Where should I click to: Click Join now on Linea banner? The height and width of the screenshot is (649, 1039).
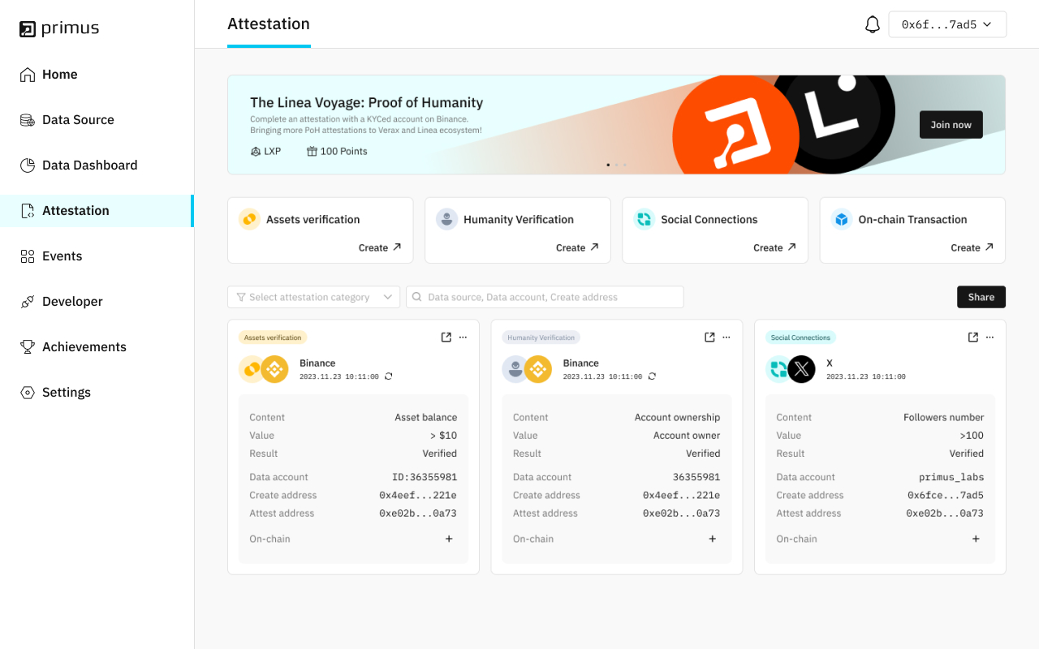951,125
